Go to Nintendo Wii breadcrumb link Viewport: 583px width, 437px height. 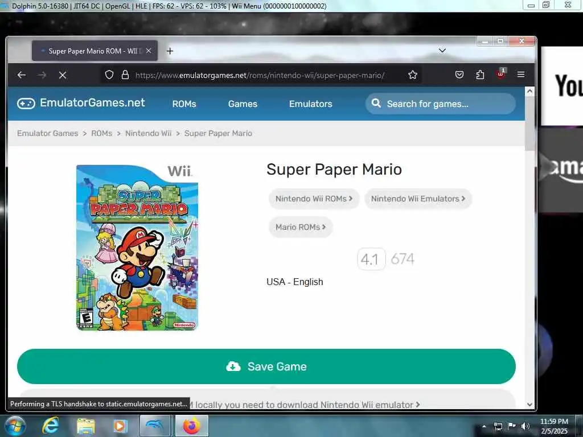[149, 133]
